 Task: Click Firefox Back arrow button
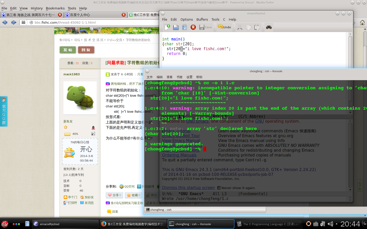point(5,22)
